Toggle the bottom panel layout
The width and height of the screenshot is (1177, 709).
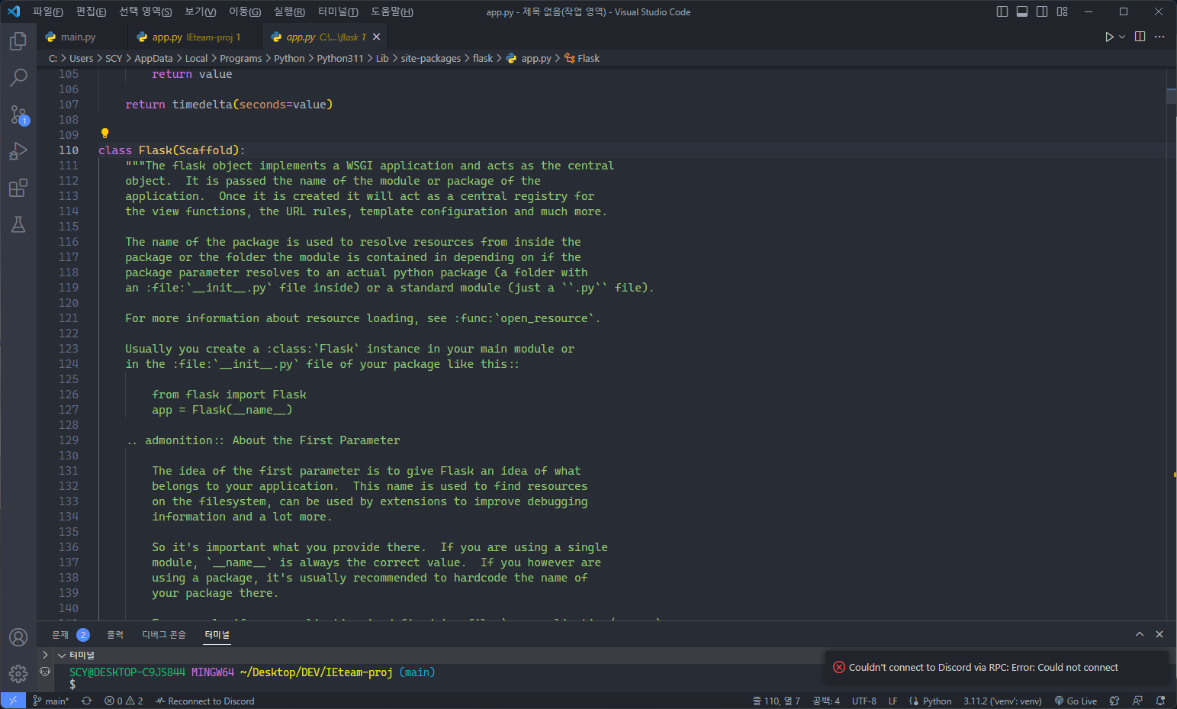[x=1022, y=11]
